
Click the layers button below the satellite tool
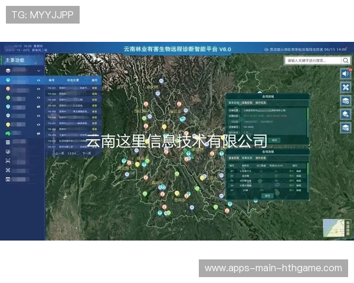(x=345, y=101)
